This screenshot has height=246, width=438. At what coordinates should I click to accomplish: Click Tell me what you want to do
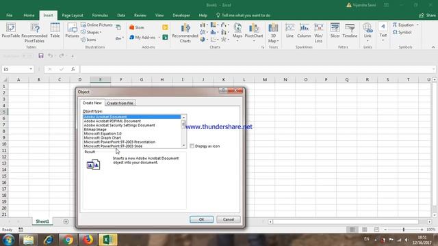pos(243,15)
